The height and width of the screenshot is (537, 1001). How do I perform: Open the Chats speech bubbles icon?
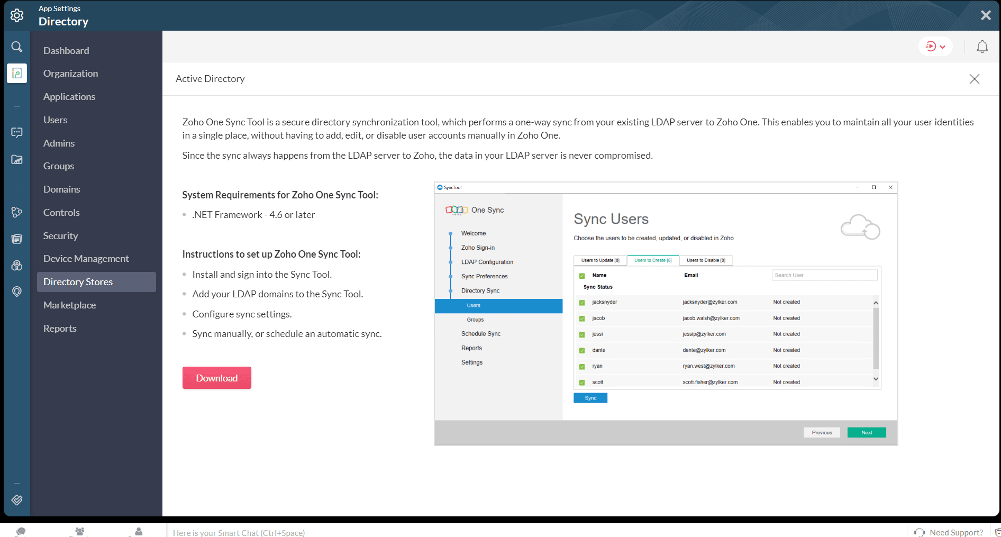[x=21, y=531]
